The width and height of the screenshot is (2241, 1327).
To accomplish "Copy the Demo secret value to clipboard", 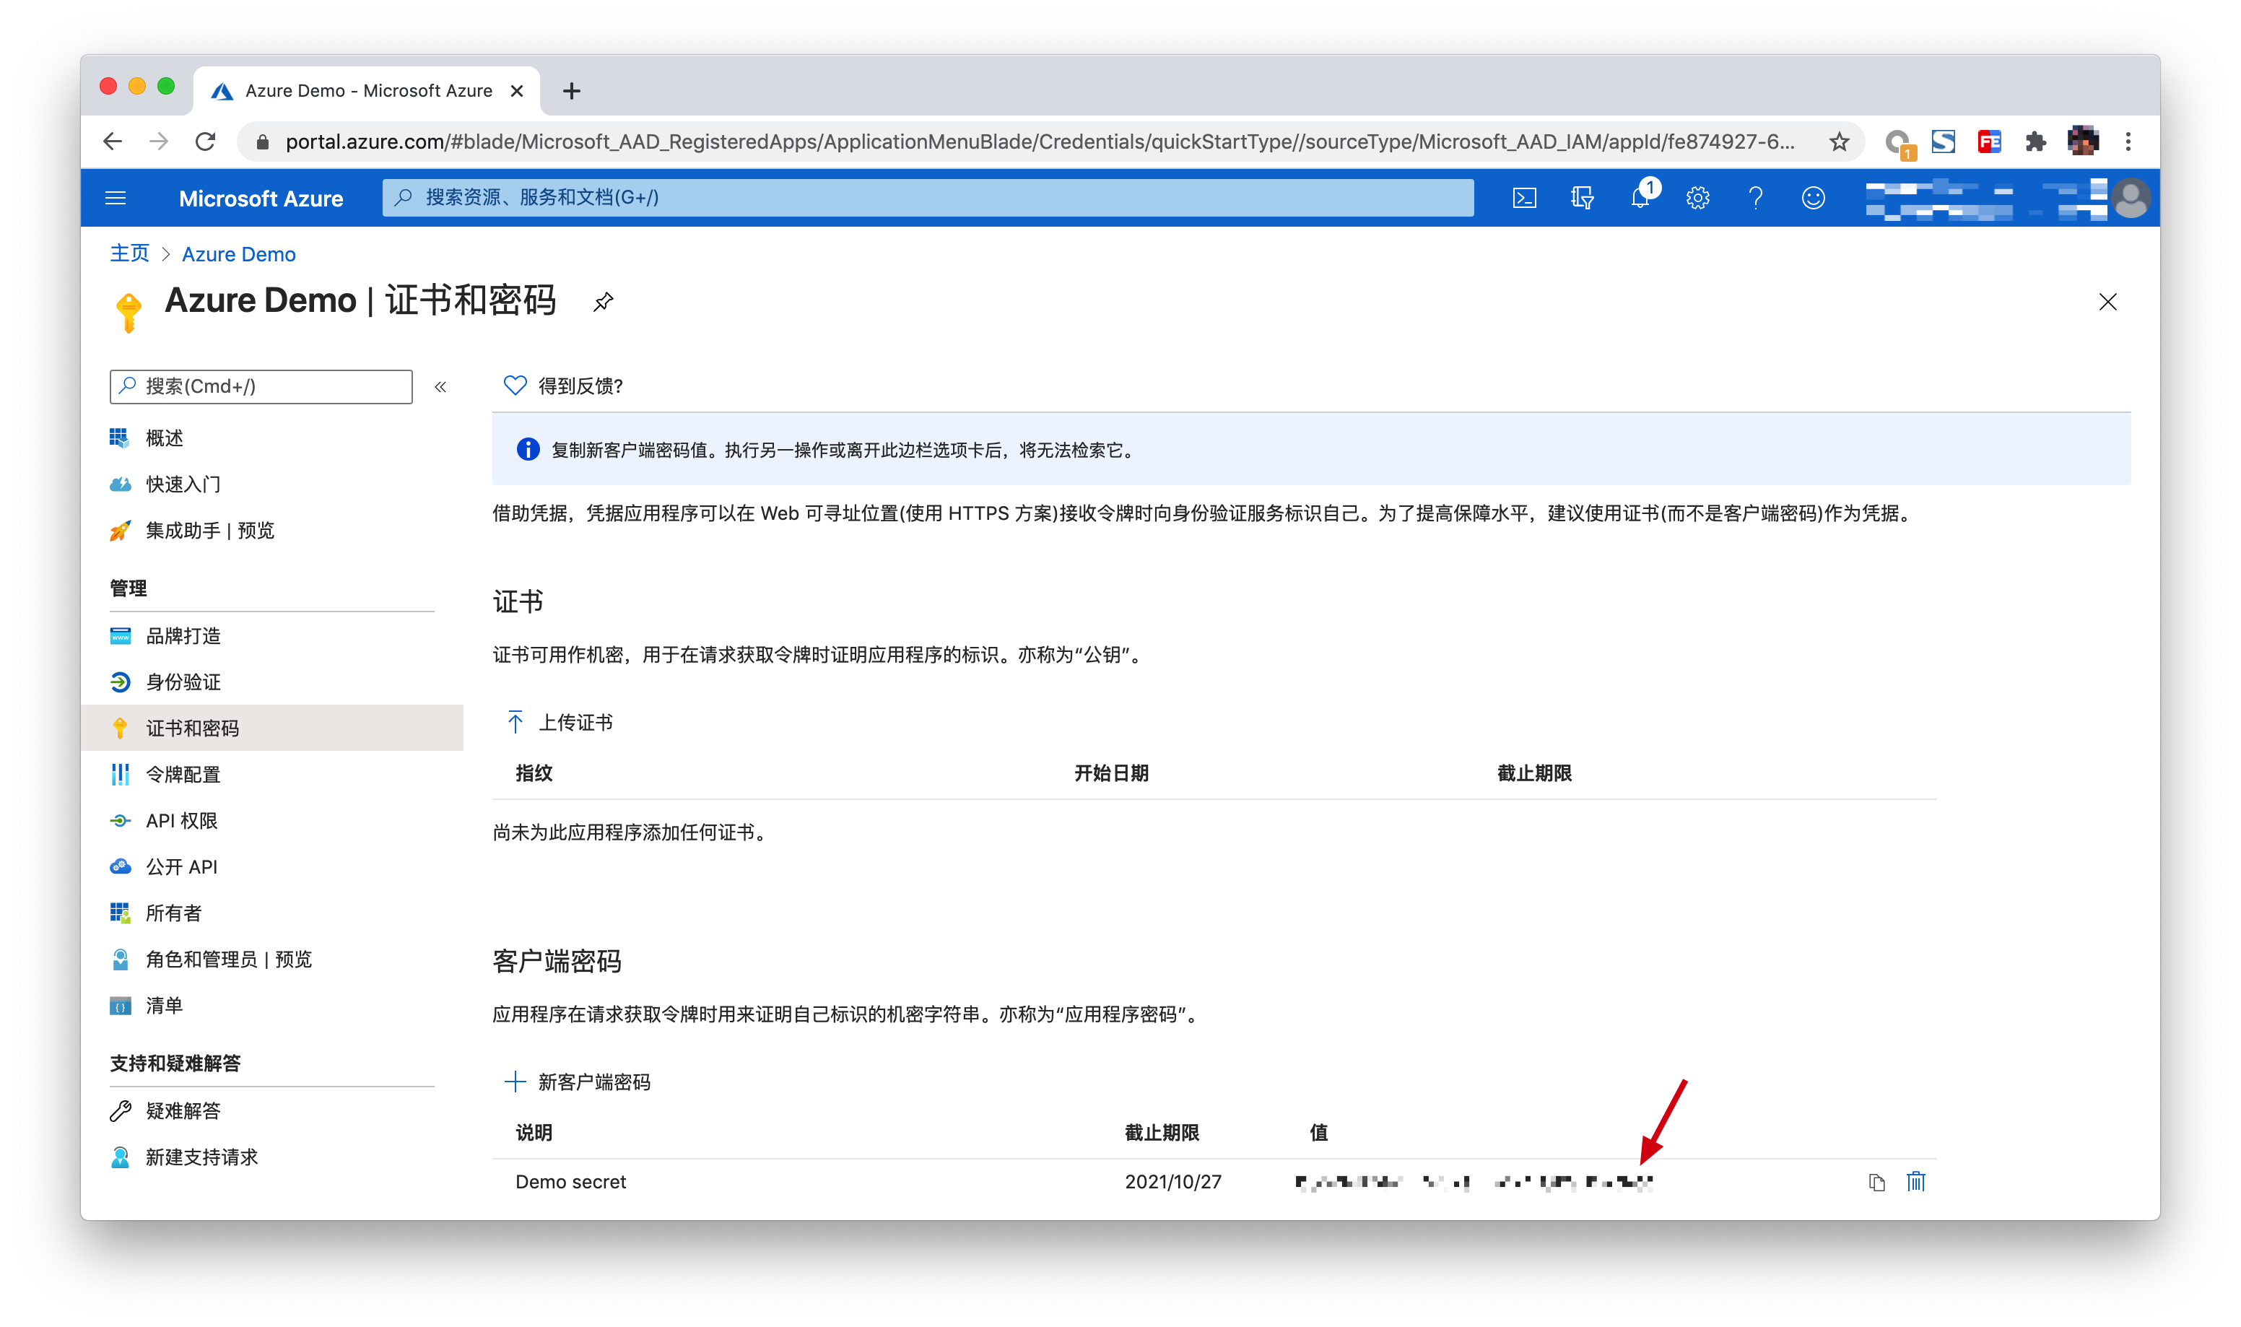I will [x=1876, y=1182].
